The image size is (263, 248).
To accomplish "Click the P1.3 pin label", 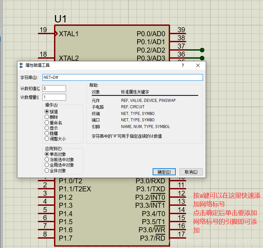I will coord(66,205).
